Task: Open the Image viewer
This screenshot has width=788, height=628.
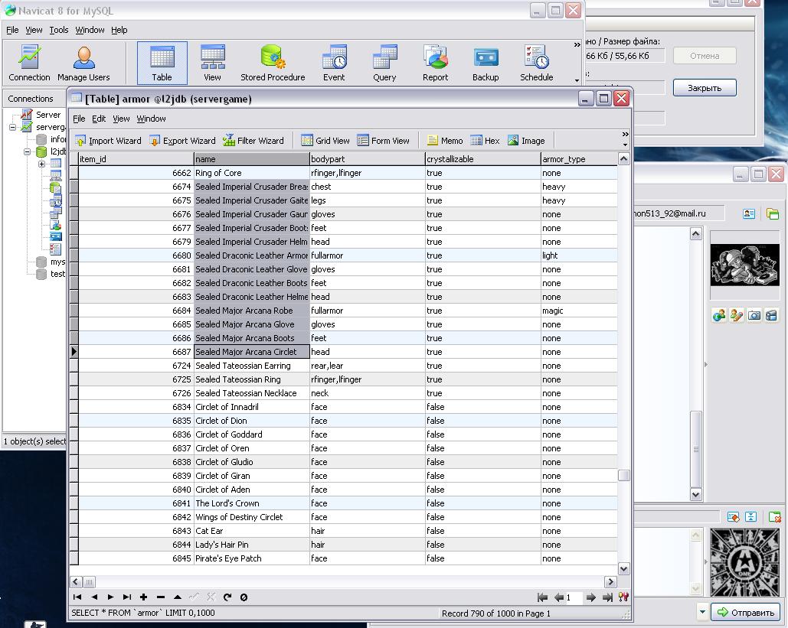Action: [x=526, y=141]
